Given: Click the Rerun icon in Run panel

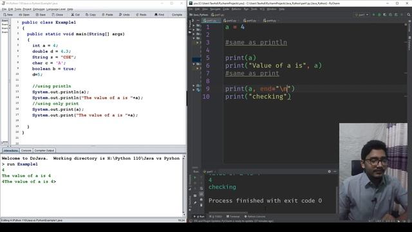Looking at the screenshot, I should click(x=195, y=177).
